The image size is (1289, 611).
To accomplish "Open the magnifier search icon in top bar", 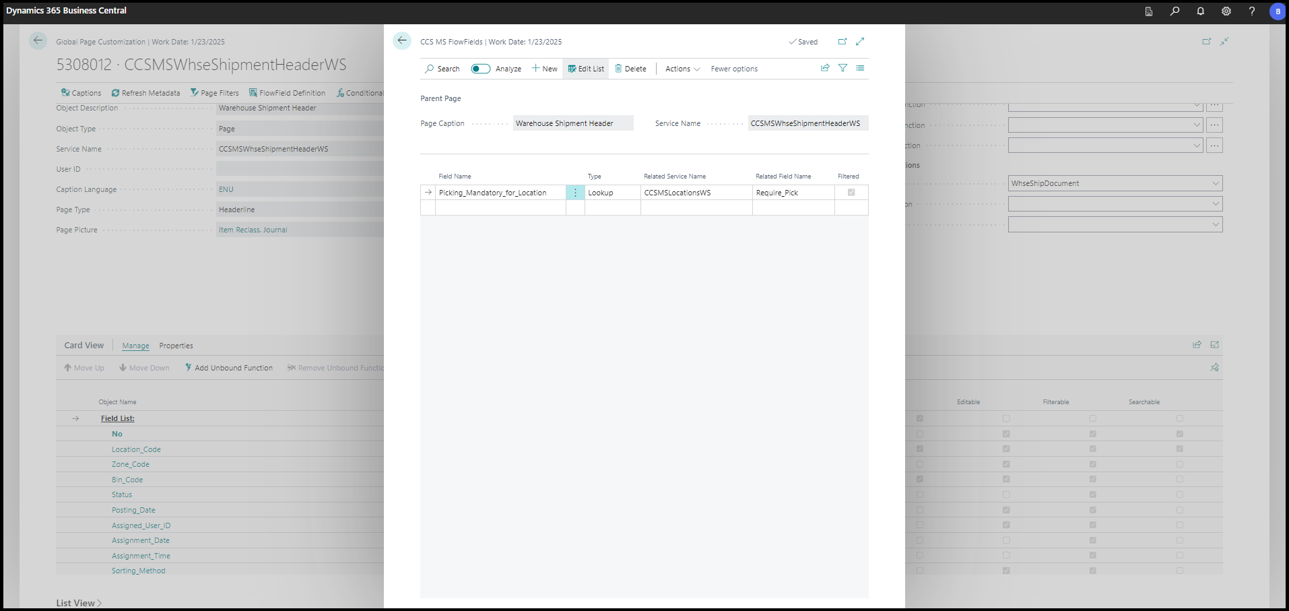I will pos(1175,11).
